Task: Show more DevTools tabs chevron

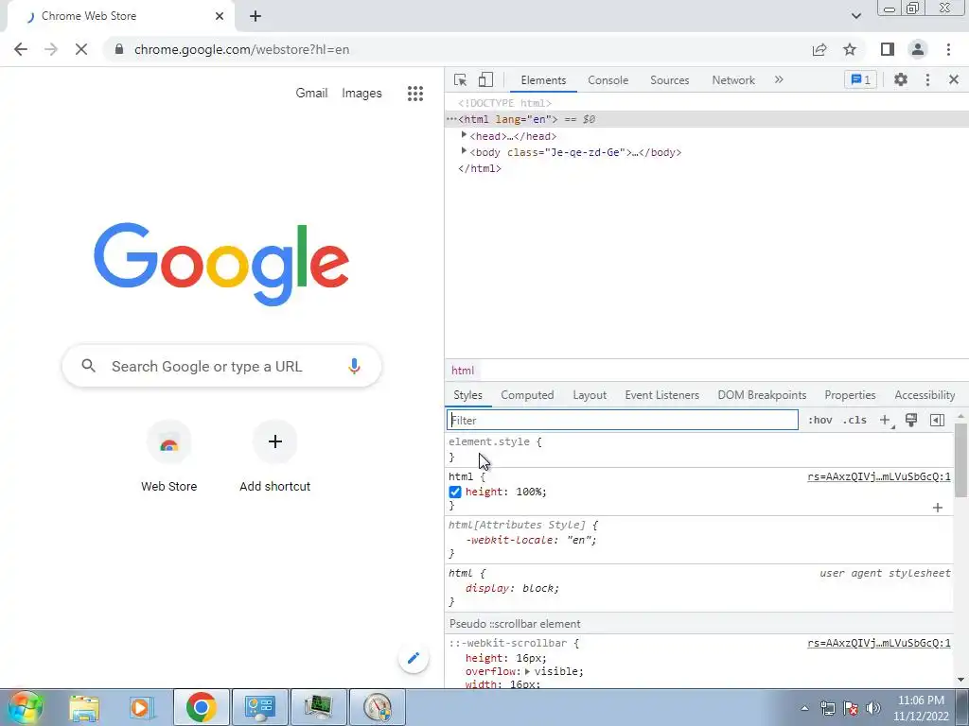Action: pyautogui.click(x=779, y=79)
